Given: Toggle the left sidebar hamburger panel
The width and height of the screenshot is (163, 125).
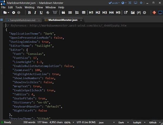Looking at the screenshot, I should point(2,20).
